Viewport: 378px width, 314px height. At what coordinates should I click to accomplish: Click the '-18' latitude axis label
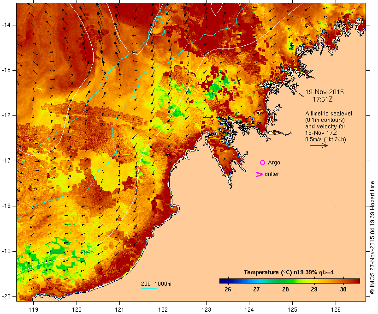6,206
